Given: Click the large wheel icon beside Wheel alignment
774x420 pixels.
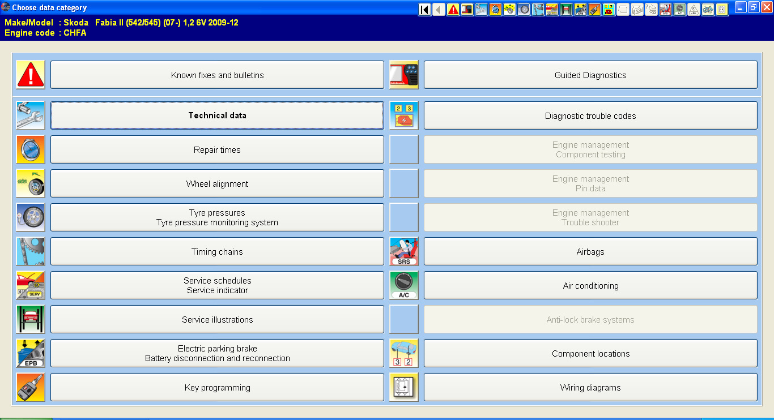Looking at the screenshot, I should click(31, 183).
